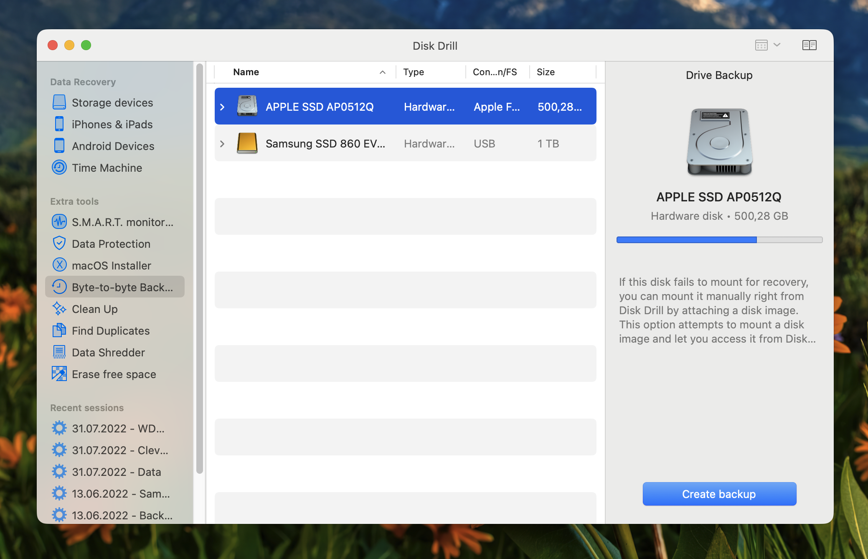The width and height of the screenshot is (868, 559).
Task: Click the Create backup button
Action: point(719,494)
